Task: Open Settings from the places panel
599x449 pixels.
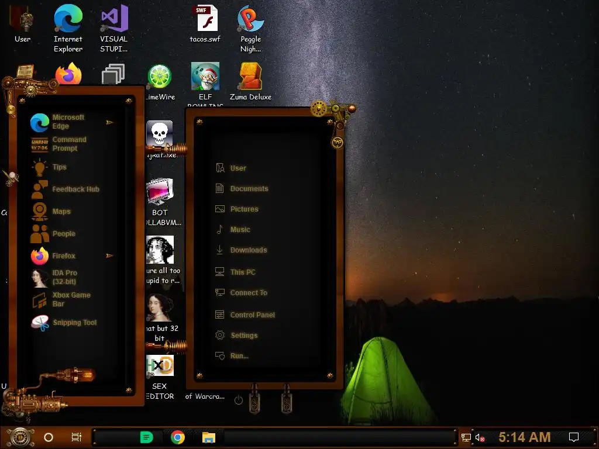Action: 236,336
